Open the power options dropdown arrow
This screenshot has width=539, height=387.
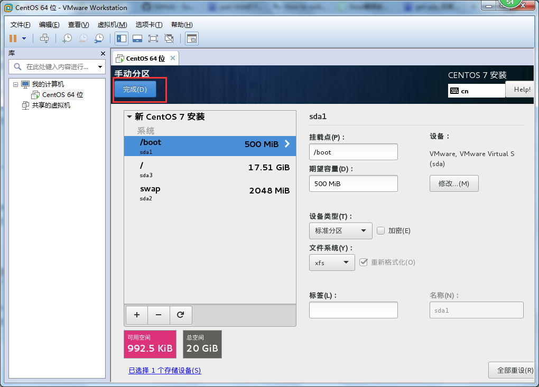point(24,38)
